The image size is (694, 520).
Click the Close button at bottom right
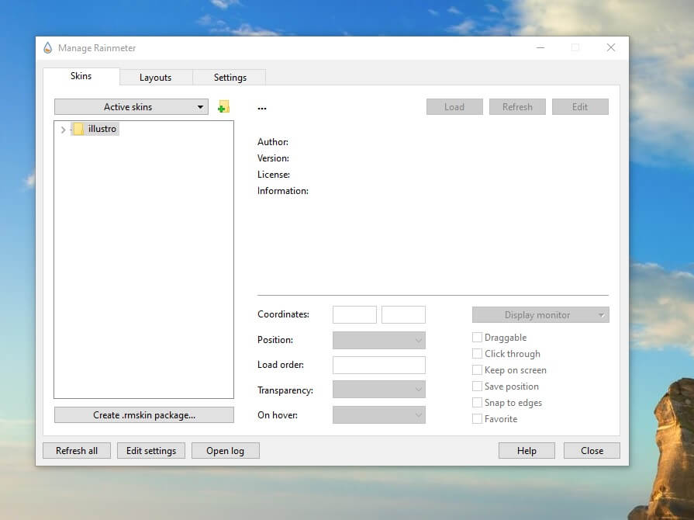(592, 450)
